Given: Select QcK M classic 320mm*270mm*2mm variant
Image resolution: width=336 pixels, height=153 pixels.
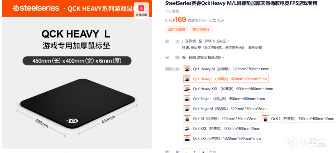Looking at the screenshot, I should pyautogui.click(x=221, y=119).
